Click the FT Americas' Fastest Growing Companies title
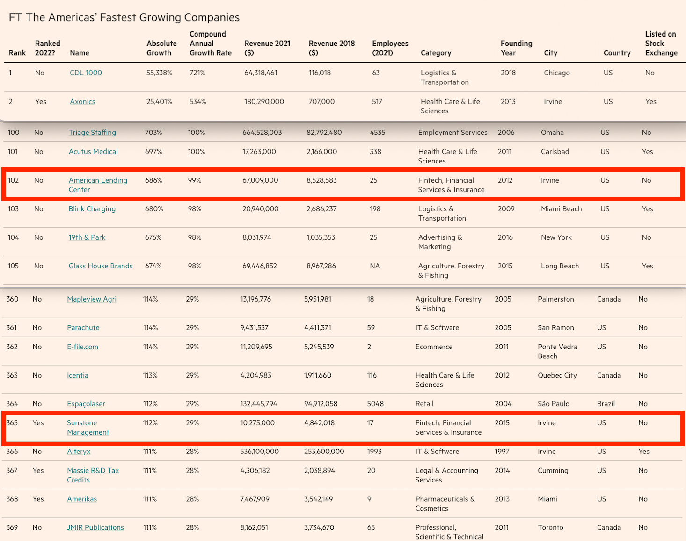 [x=124, y=17]
